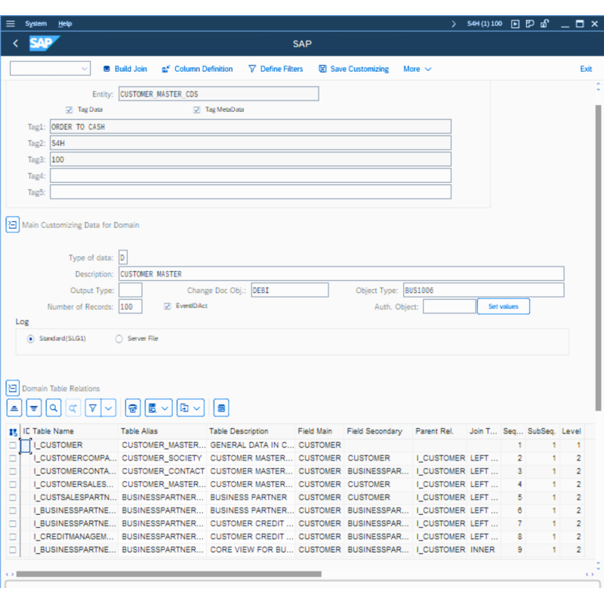Open the Help menu
Image resolution: width=604 pixels, height=604 pixels.
click(65, 23)
